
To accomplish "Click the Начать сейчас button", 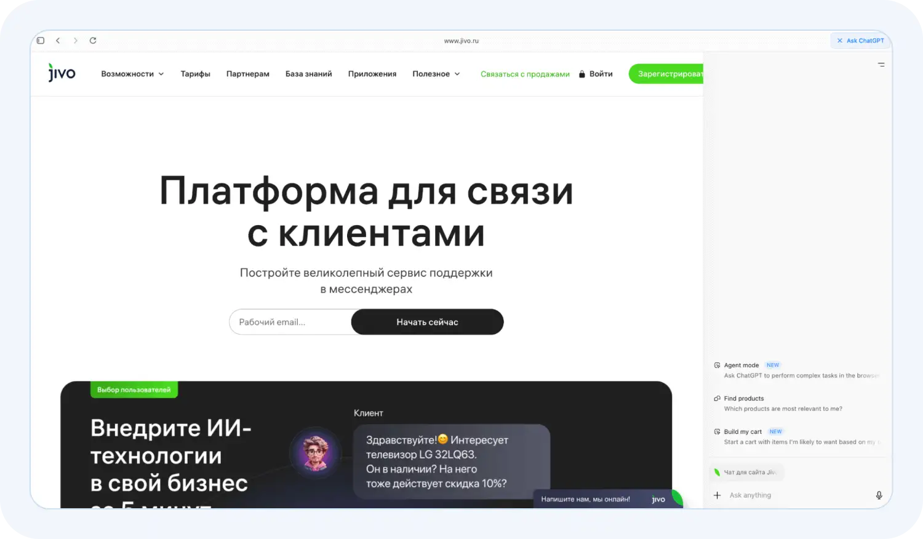I will 427,322.
